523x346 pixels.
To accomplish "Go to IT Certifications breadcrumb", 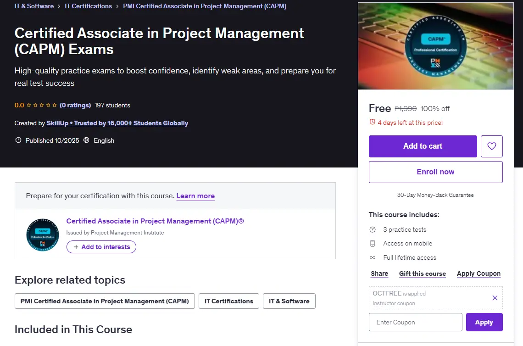I will coord(89,6).
